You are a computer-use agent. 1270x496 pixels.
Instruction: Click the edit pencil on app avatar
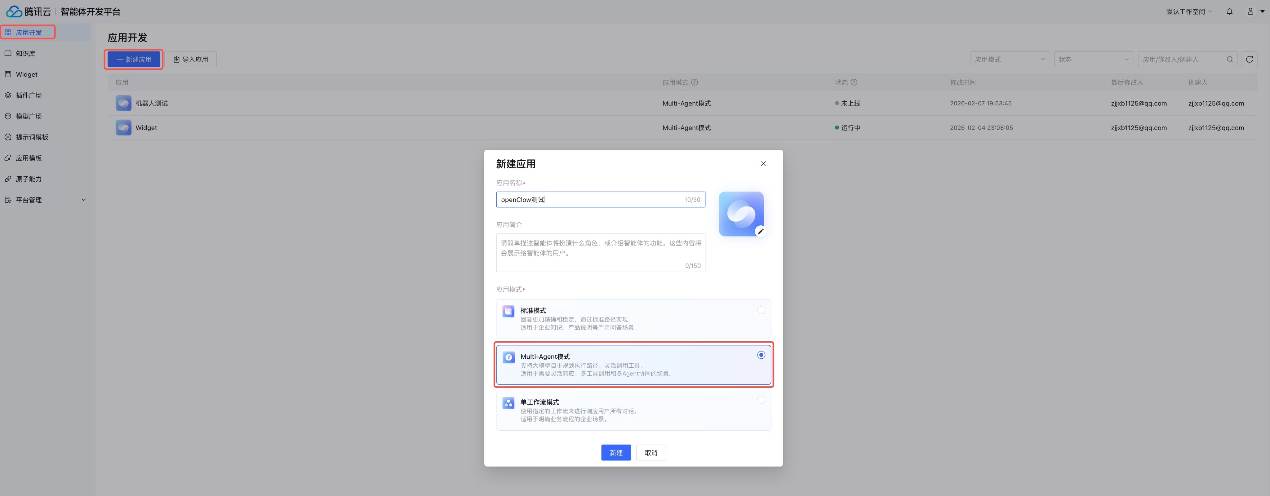point(760,231)
